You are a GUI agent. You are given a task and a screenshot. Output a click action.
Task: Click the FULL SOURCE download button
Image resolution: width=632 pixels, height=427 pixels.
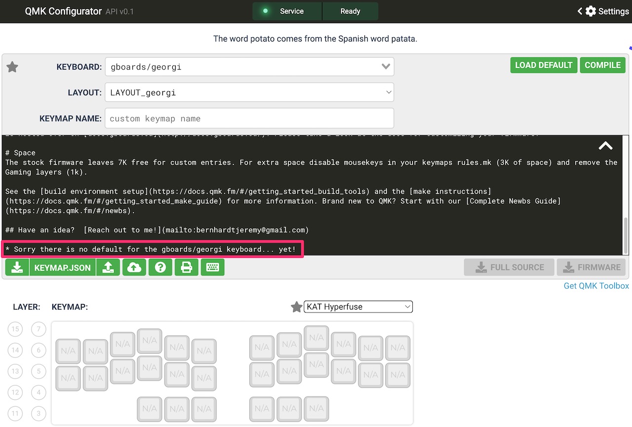(509, 267)
